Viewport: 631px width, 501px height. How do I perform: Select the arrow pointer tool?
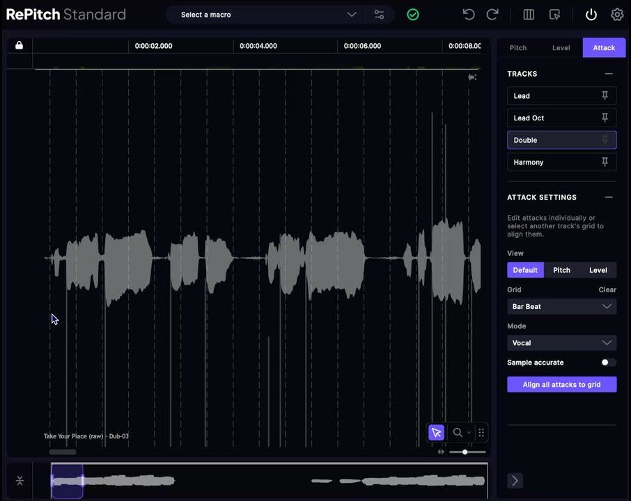(x=436, y=433)
